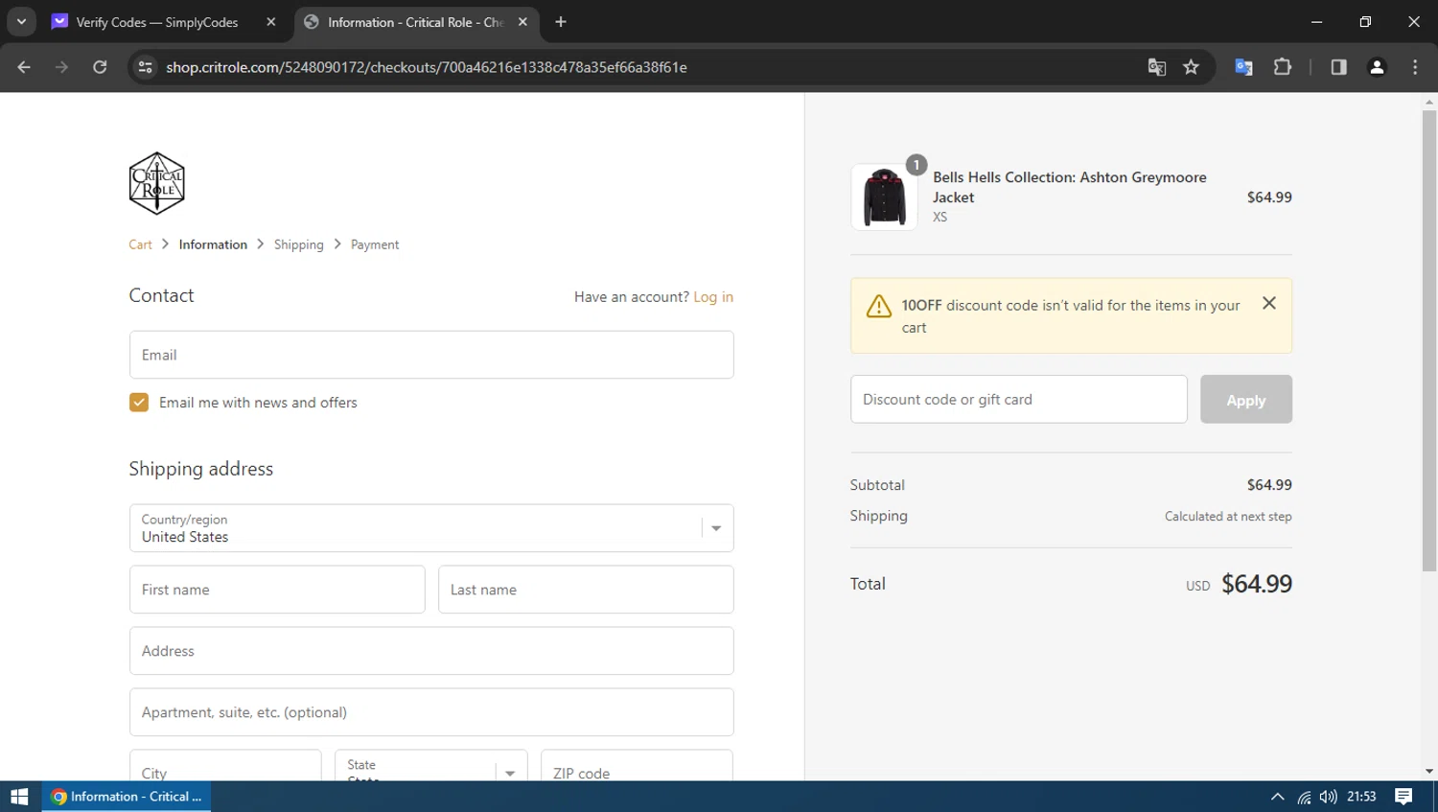Bookmark this page with the star icon
The image size is (1438, 812).
tap(1191, 67)
